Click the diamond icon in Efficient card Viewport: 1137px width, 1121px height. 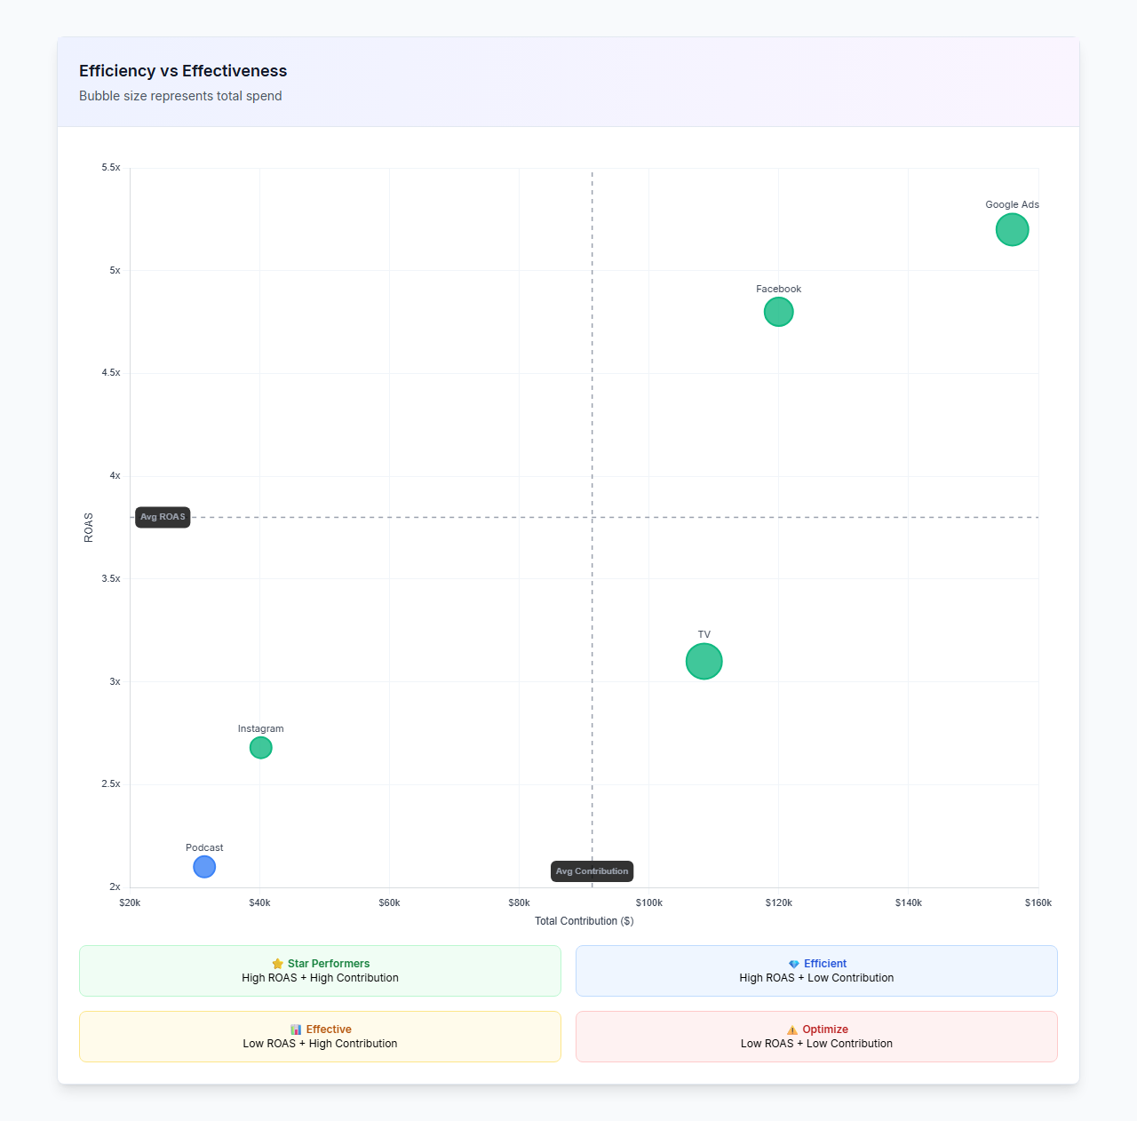[794, 964]
